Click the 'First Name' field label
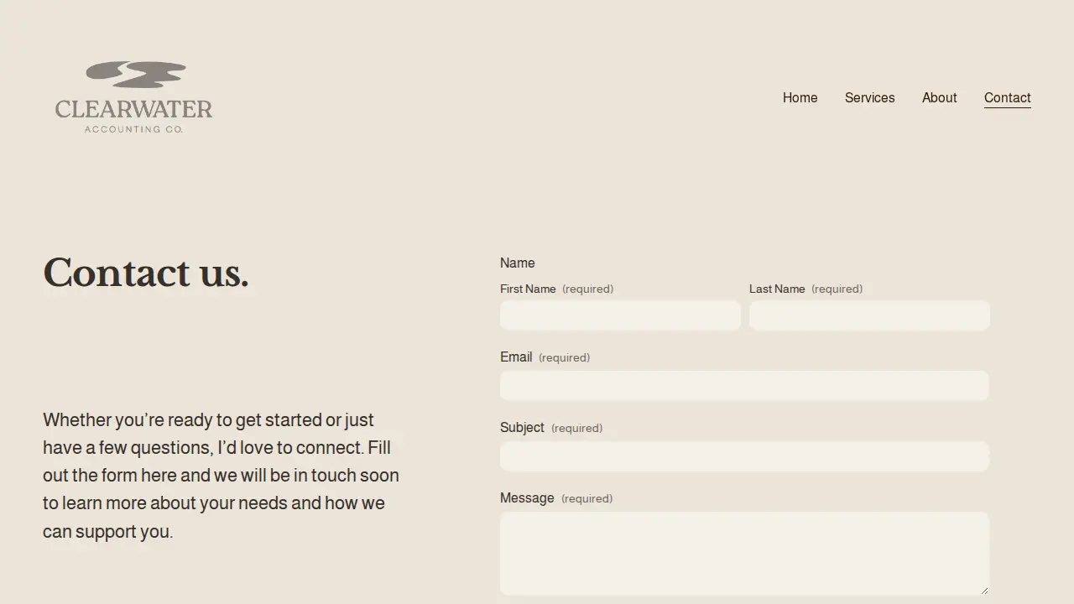This screenshot has height=604, width=1074. 528,289
